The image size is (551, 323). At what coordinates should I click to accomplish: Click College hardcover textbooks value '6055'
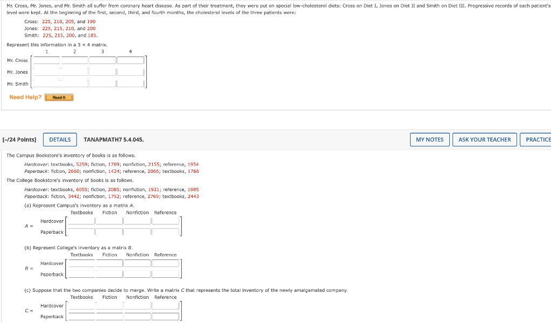tap(82, 189)
